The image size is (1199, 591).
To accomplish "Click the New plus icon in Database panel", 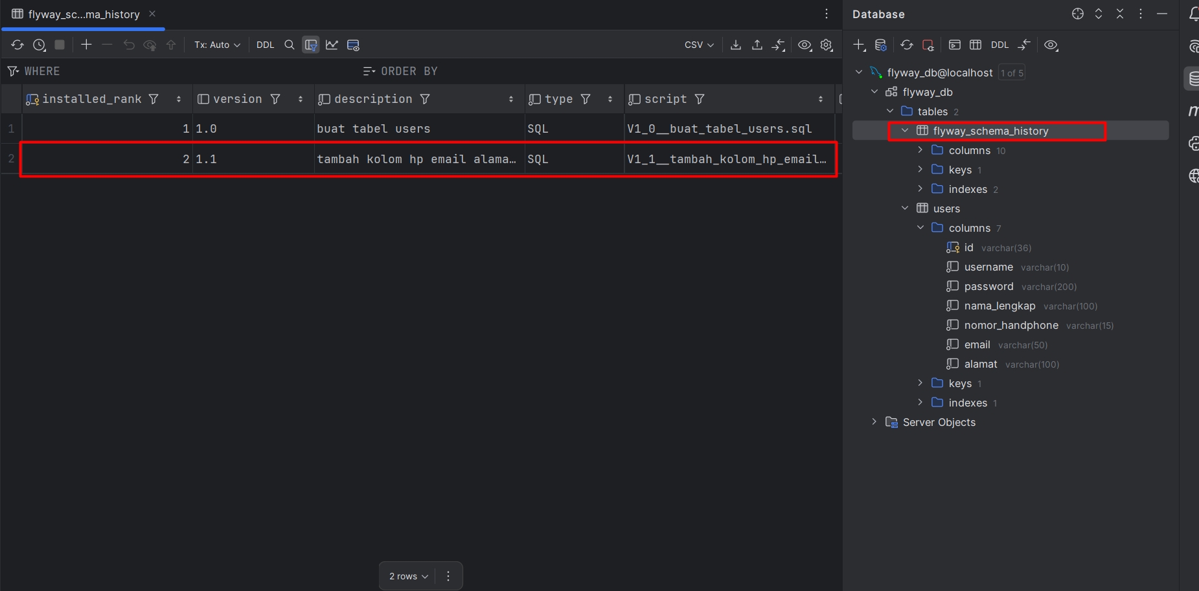I will pyautogui.click(x=860, y=45).
